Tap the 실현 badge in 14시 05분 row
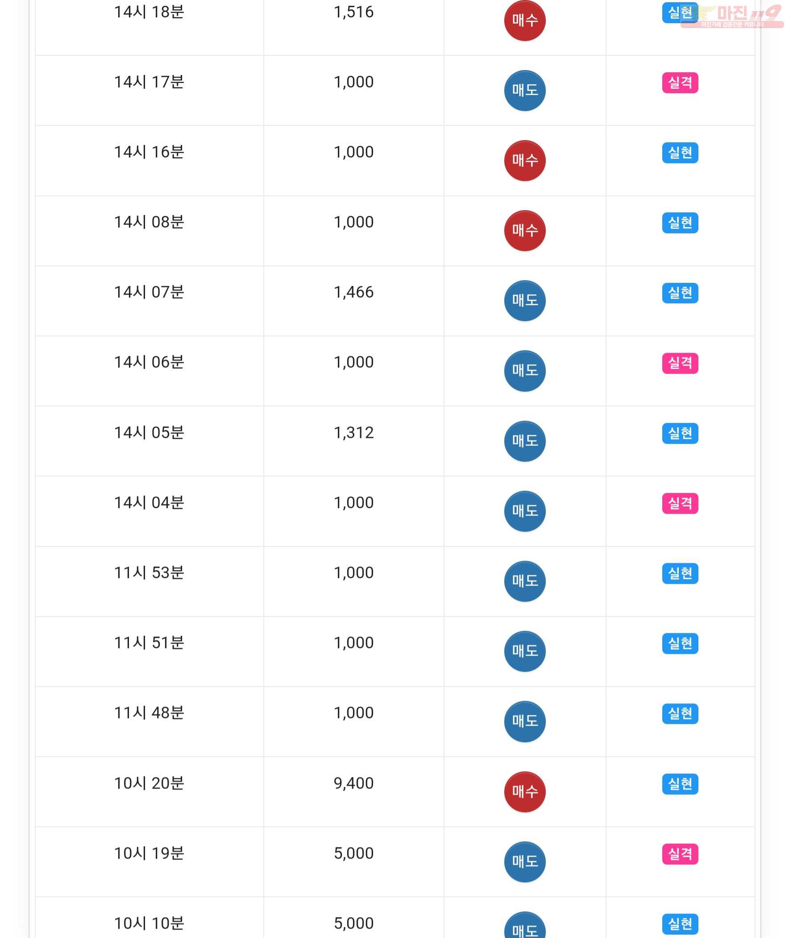 pos(680,433)
